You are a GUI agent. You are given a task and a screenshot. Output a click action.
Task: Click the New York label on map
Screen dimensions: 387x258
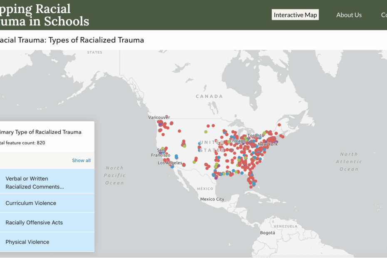point(268,144)
